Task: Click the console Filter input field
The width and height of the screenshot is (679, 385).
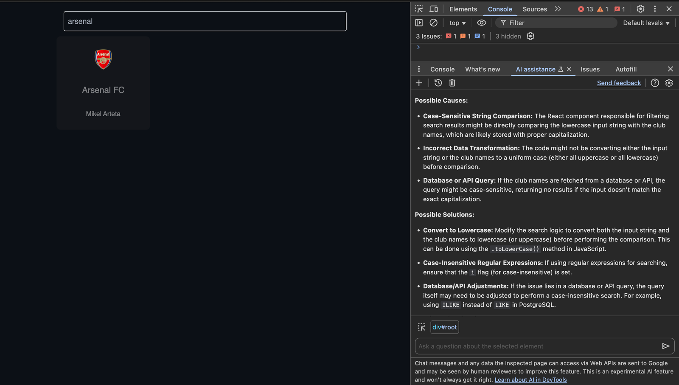Action: (x=556, y=23)
